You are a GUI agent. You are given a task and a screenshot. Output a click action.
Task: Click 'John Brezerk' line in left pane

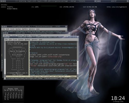coord(18,75)
